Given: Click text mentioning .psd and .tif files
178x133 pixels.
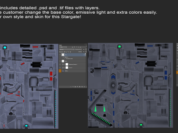Looking at the screenshot, I should 50,8.
